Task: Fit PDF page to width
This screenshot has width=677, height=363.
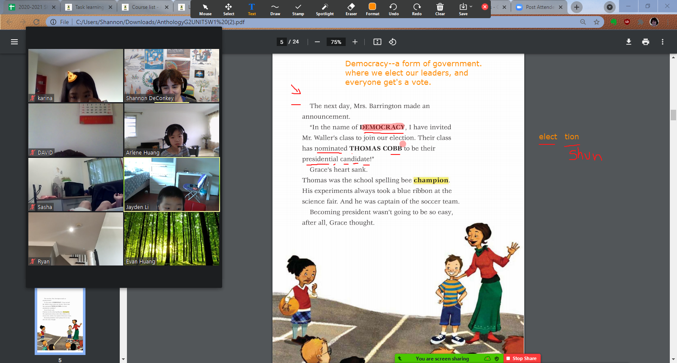Action: click(x=377, y=42)
